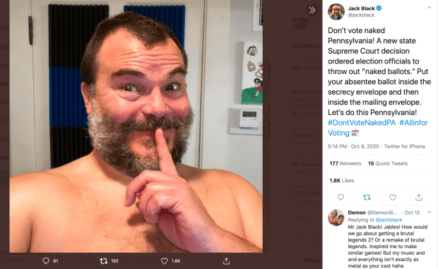Toggle the green retweet icon in sidebar

point(367,197)
